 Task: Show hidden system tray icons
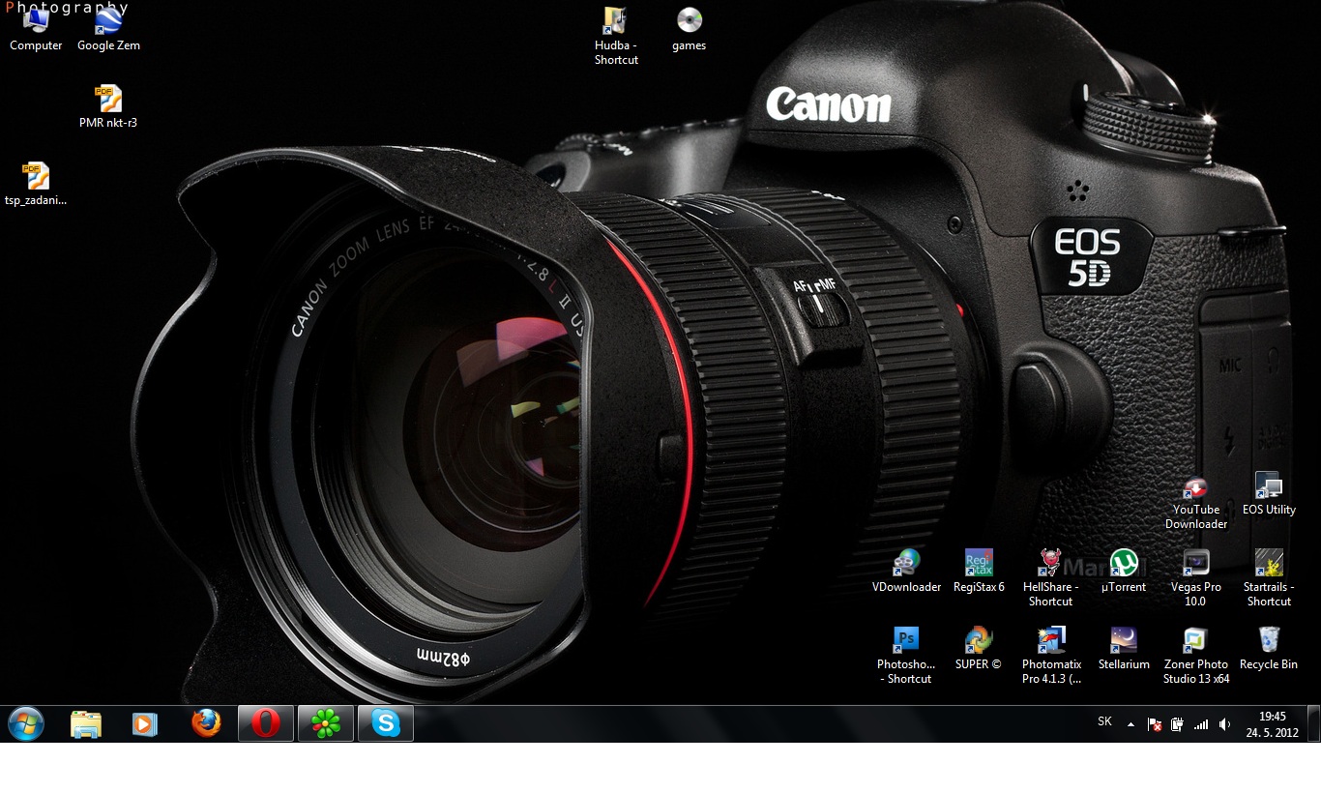(x=1130, y=723)
